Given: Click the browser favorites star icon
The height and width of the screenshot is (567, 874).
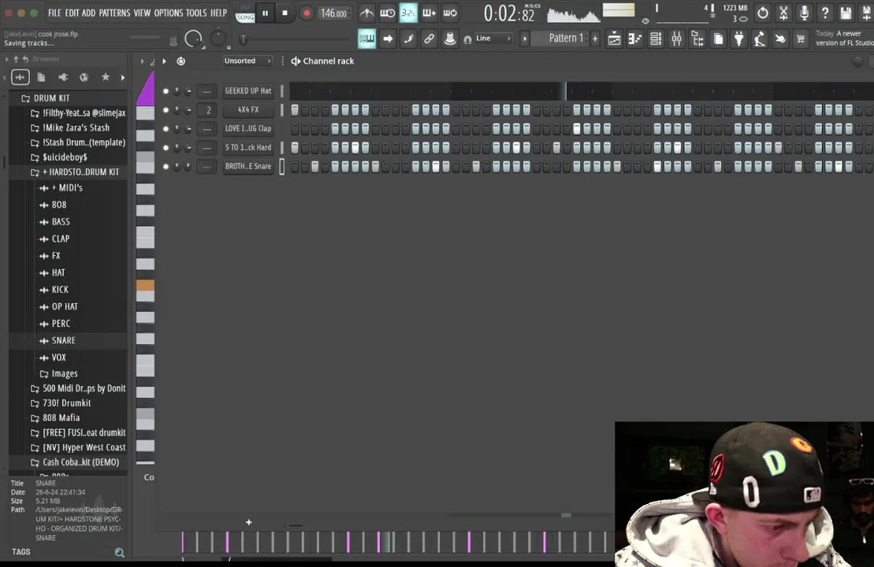Looking at the screenshot, I should tap(106, 77).
